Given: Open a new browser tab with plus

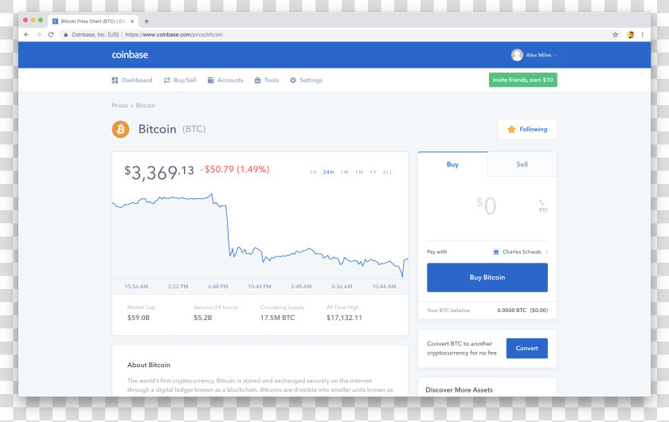Looking at the screenshot, I should (147, 21).
